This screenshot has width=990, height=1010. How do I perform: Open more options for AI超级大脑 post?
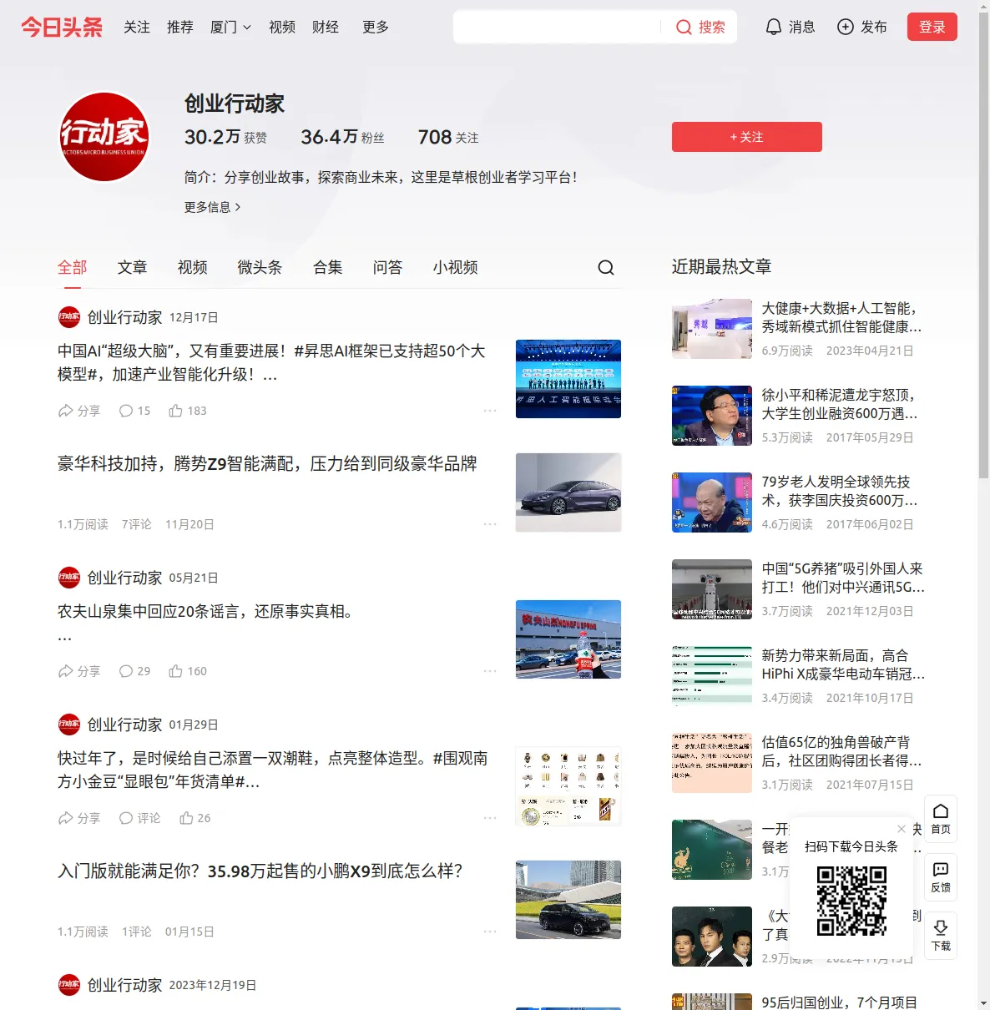490,411
